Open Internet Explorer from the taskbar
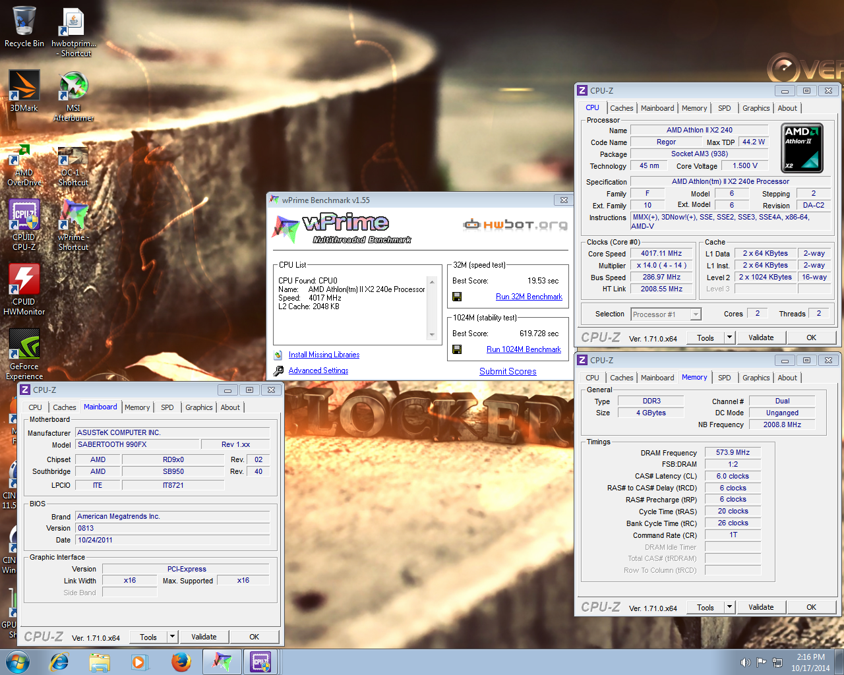The image size is (844, 675). tap(59, 662)
